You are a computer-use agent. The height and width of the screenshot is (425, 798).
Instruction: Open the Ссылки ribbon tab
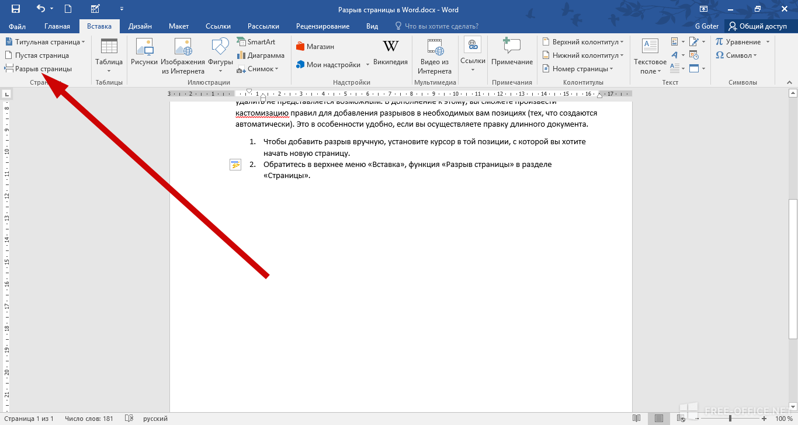[x=218, y=26]
